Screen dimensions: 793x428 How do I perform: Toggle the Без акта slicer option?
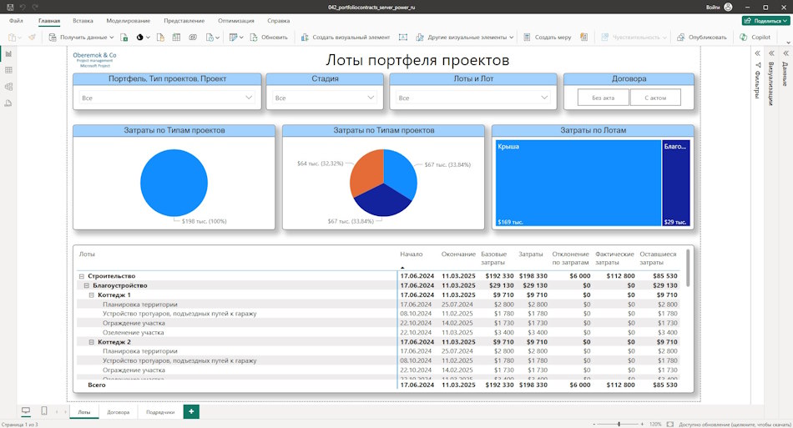click(x=604, y=98)
